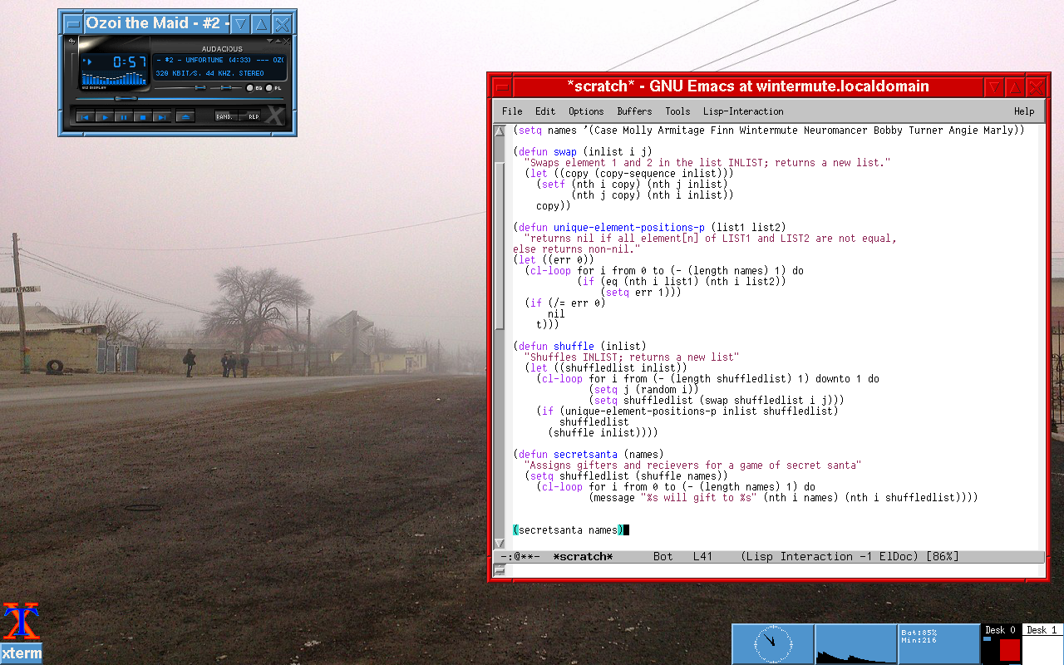
Task: Launch the xterm icon on desktop
Action: pyautogui.click(x=22, y=632)
